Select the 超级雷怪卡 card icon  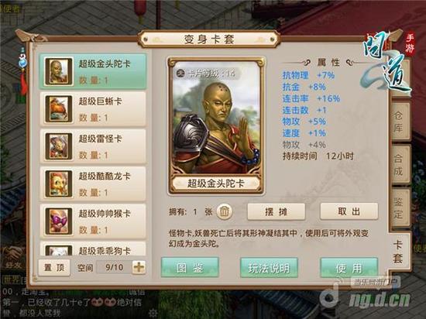[x=59, y=146]
